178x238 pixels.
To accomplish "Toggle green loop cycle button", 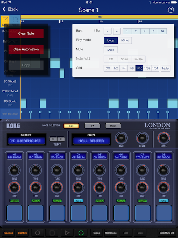I will click(81, 233).
